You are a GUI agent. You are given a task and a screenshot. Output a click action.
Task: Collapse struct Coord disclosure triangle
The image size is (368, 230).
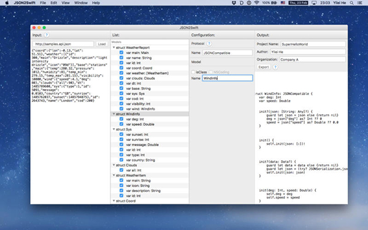(114, 201)
